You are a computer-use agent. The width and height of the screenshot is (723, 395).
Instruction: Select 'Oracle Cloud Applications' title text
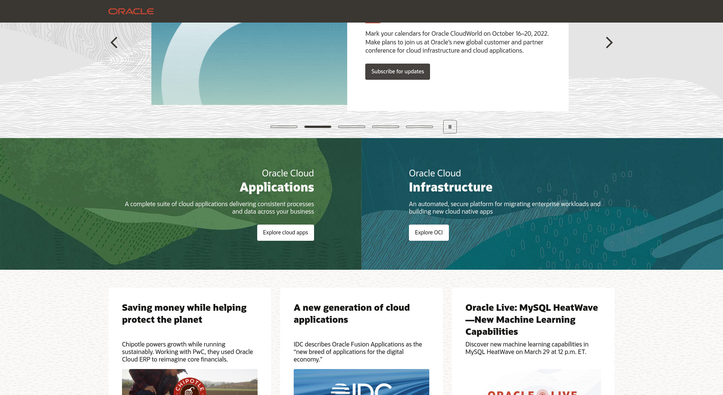pyautogui.click(x=277, y=181)
